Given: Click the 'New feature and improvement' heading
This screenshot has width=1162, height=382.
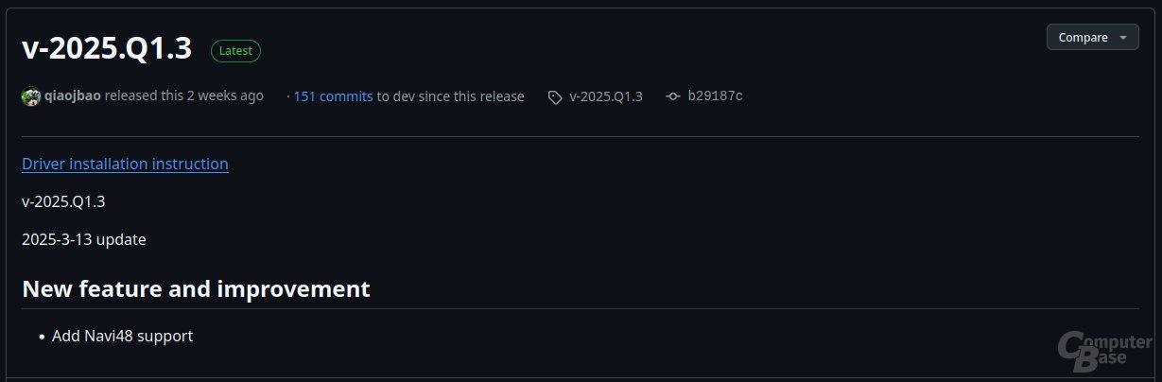Looking at the screenshot, I should (x=196, y=288).
